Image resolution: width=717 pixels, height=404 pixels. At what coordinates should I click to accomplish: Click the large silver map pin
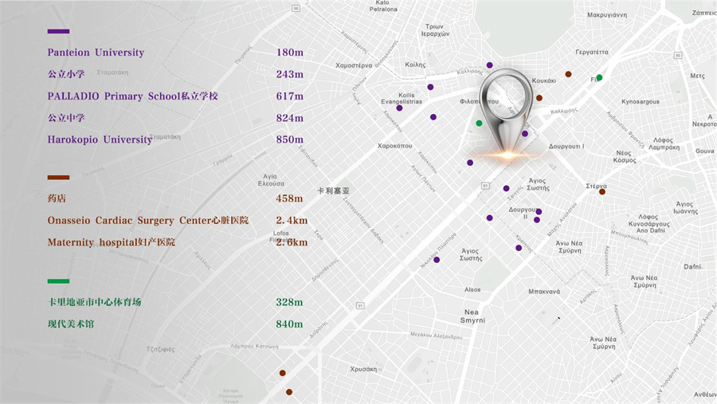tap(506, 112)
